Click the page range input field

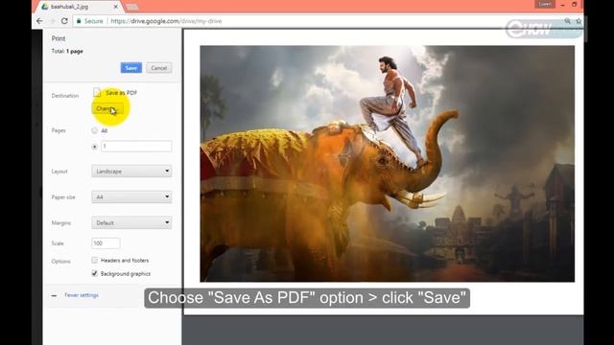pos(136,147)
